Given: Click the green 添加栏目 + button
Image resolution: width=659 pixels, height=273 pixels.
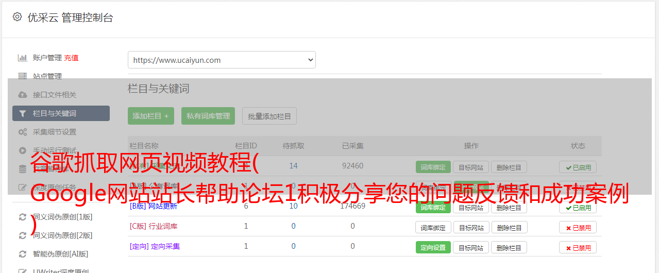Looking at the screenshot, I should [x=151, y=116].
